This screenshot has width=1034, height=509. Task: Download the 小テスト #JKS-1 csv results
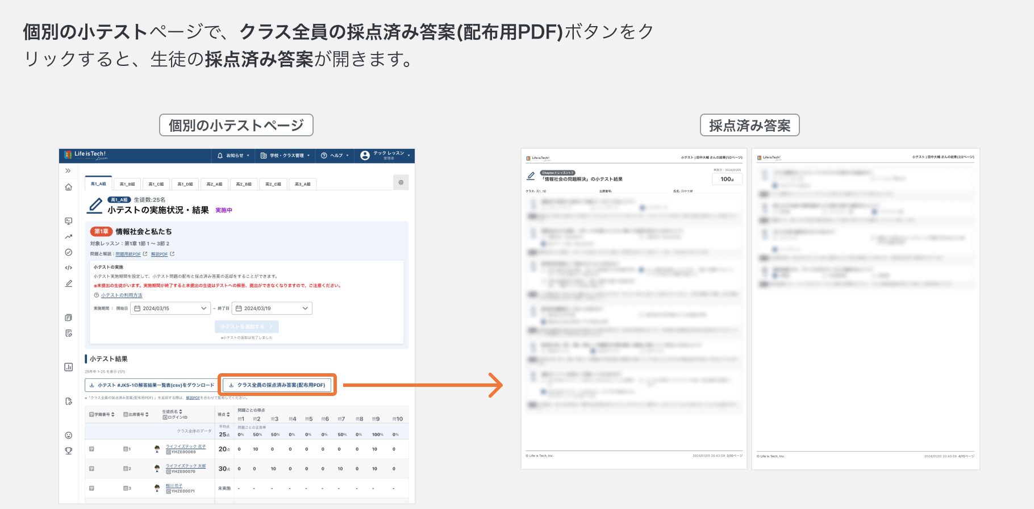pos(152,385)
